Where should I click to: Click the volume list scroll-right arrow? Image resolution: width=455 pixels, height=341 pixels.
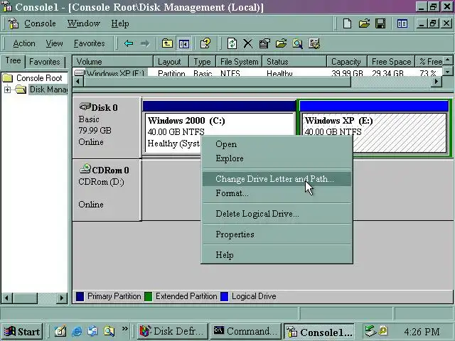click(x=437, y=82)
